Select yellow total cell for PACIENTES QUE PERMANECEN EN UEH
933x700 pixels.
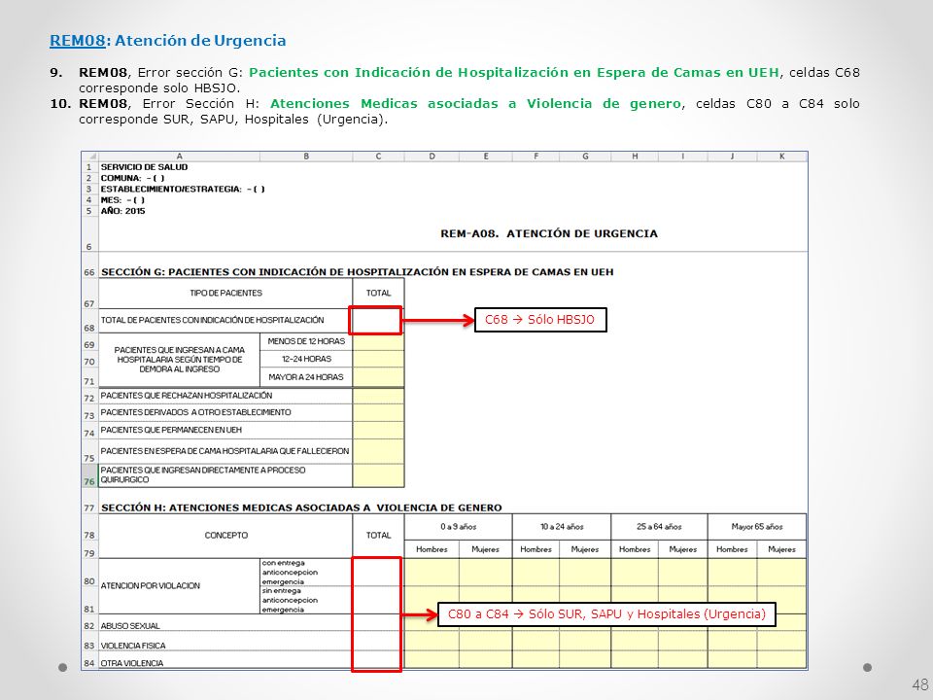[378, 431]
